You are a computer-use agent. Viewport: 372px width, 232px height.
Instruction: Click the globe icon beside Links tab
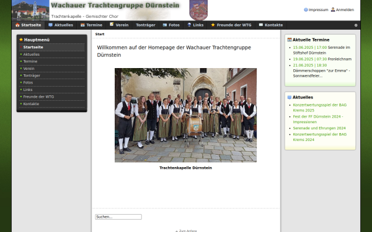pyautogui.click(x=189, y=25)
